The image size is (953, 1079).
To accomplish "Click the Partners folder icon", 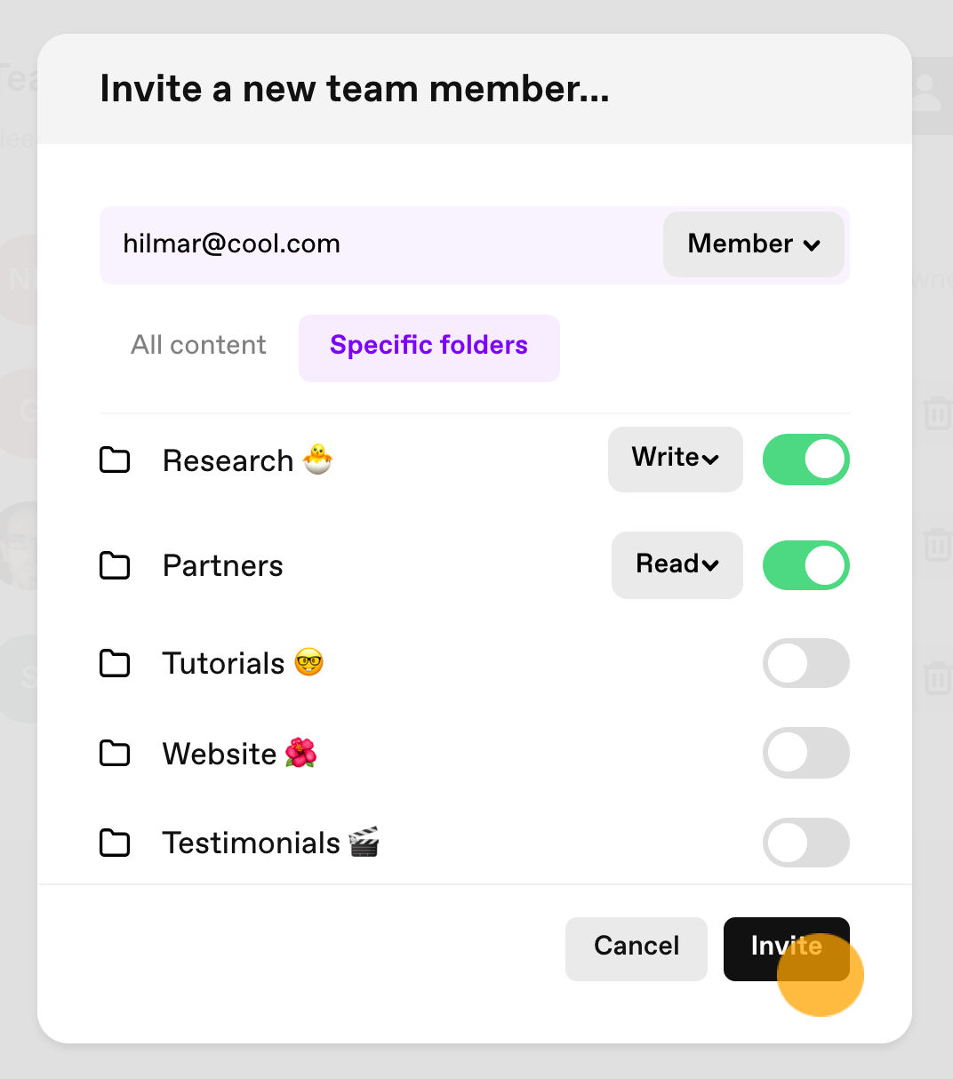I will click(115, 565).
